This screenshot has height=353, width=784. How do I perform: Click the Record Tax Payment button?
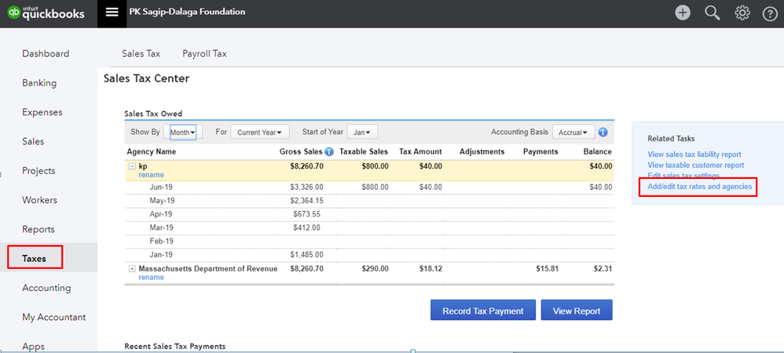click(x=482, y=311)
